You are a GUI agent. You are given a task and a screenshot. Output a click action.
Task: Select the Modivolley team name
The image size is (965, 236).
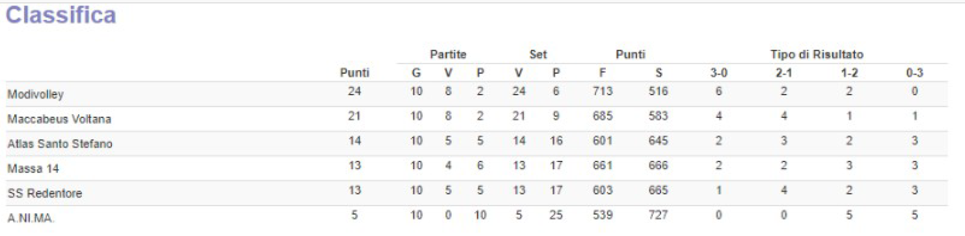click(36, 95)
